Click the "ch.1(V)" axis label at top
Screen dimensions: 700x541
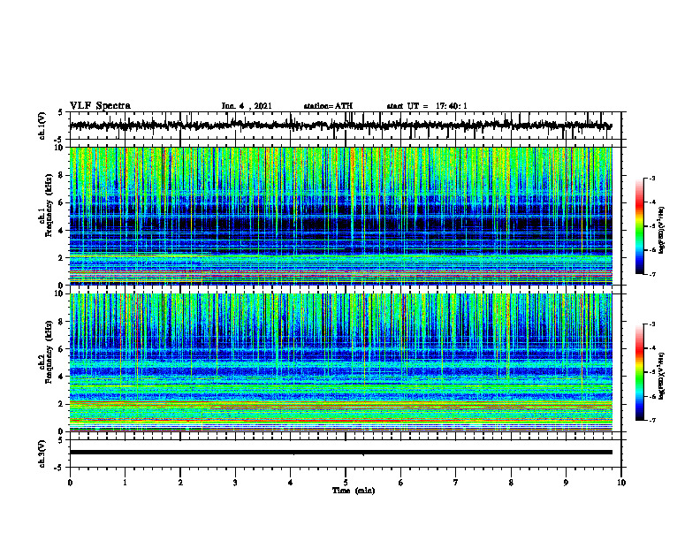pyautogui.click(x=42, y=126)
